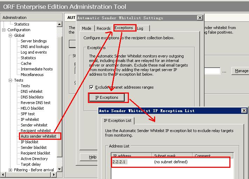The image size is (249, 179).
Task: Select the IP Exception List tab
Action: pyautogui.click(x=118, y=121)
